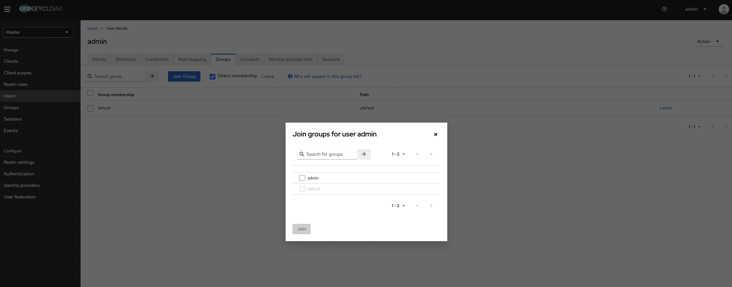The height and width of the screenshot is (287, 732).
Task: Click the Keycloak logo
Action: pyautogui.click(x=41, y=9)
